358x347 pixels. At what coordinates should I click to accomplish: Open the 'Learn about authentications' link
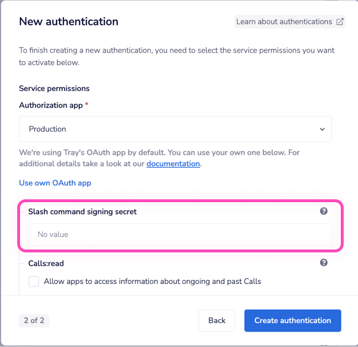click(284, 22)
